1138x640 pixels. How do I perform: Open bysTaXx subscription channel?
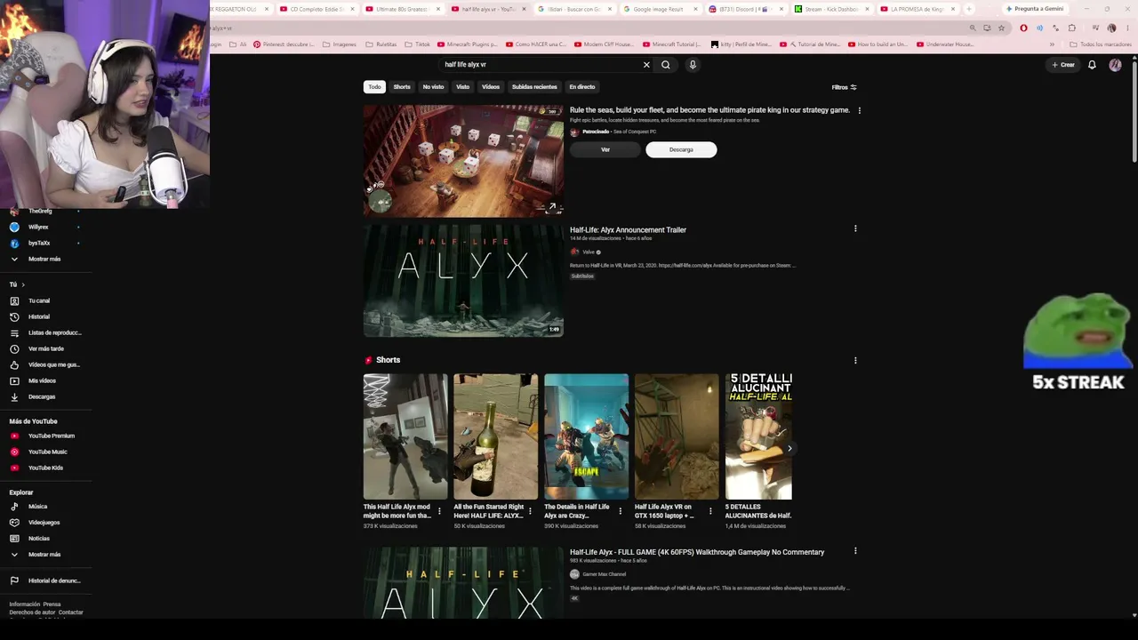pos(39,243)
